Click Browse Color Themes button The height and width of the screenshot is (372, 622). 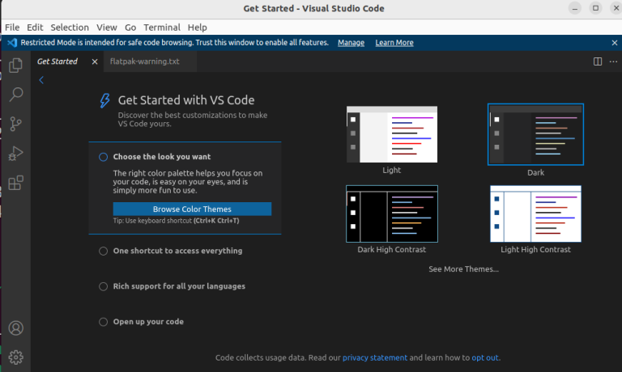click(192, 209)
